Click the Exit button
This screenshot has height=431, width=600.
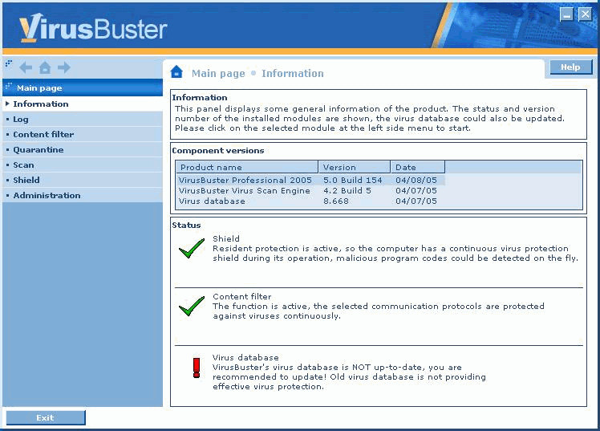pos(46,417)
